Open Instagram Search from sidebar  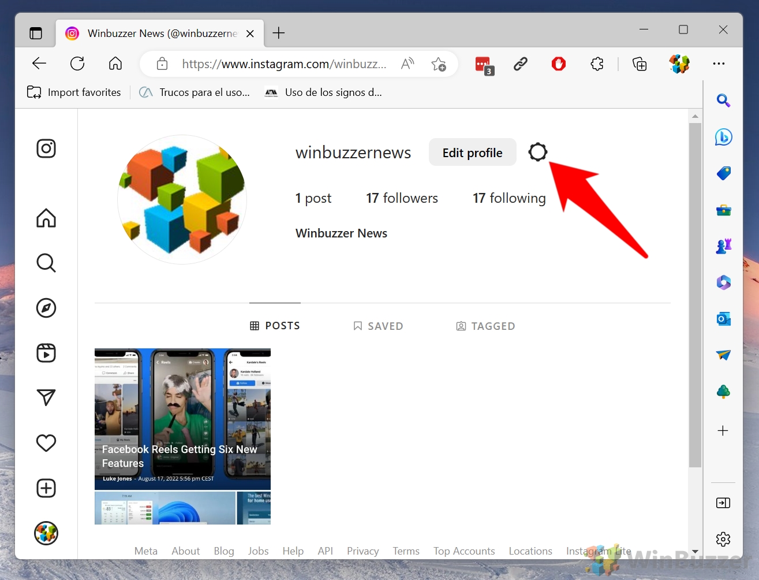(x=46, y=263)
